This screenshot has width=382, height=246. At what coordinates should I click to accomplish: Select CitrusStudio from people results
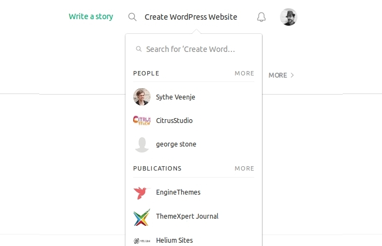174,121
